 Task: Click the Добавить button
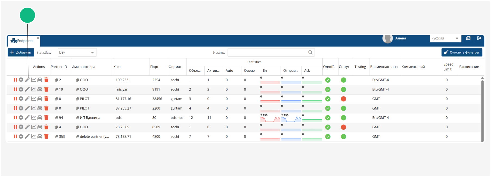21,52
